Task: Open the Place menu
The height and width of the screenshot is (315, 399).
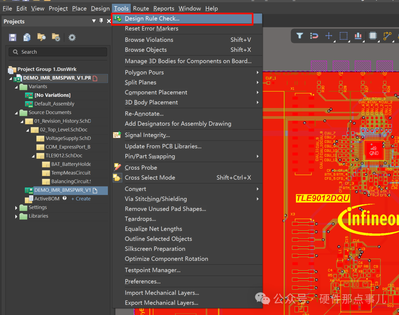Action: [79, 9]
